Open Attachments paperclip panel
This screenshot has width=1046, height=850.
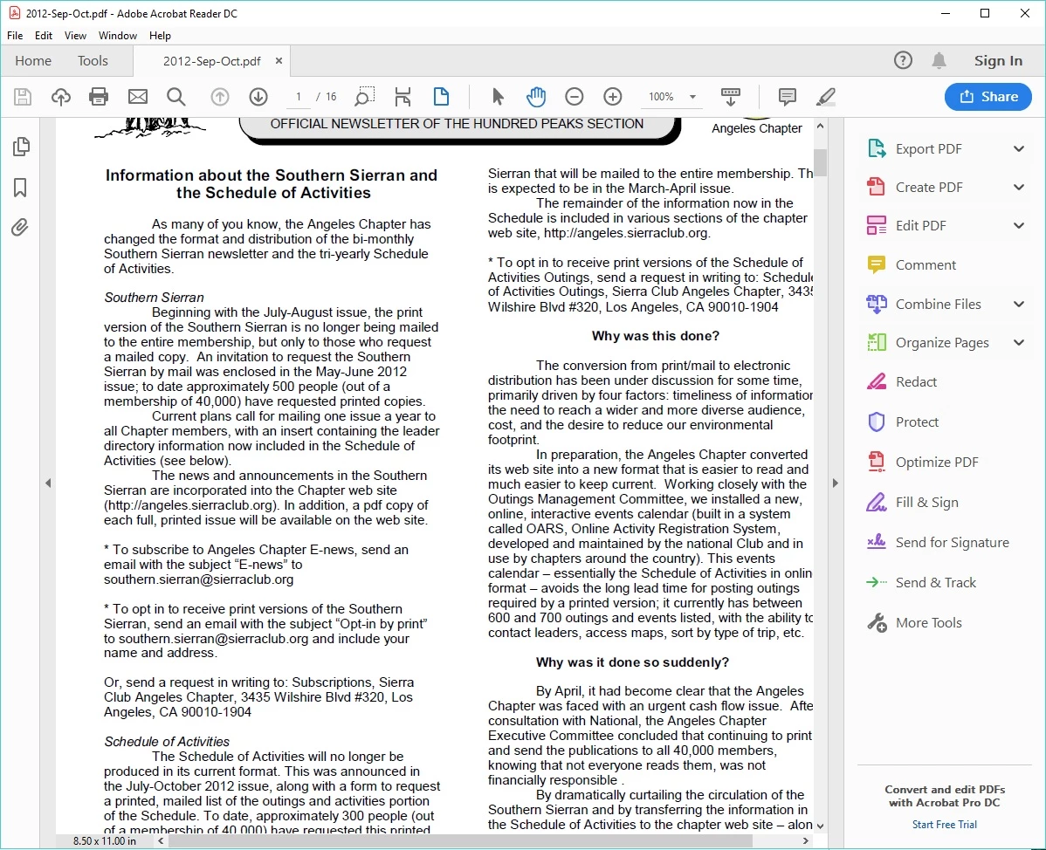(20, 227)
